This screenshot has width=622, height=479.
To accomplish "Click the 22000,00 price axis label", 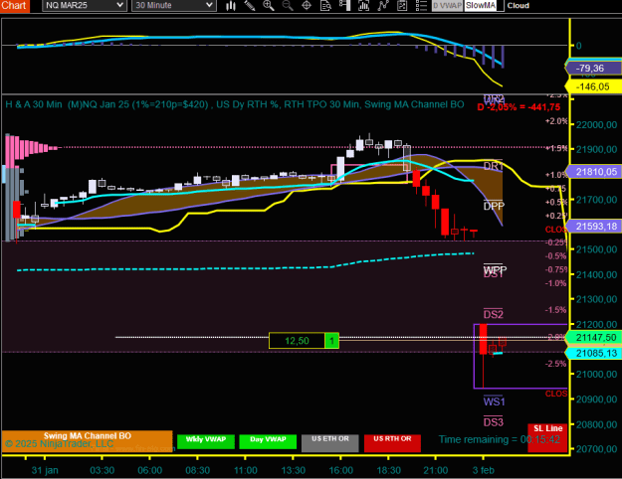I will point(596,125).
